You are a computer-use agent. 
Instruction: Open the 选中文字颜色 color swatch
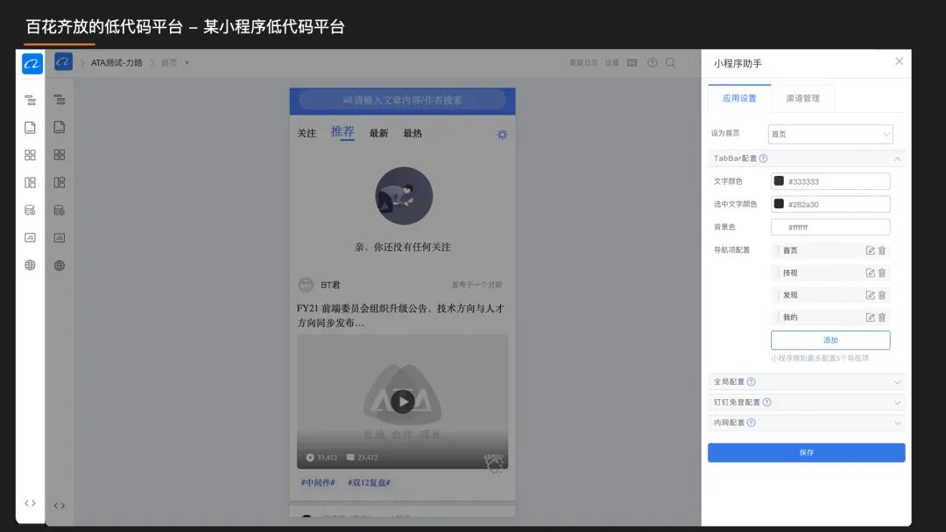pyautogui.click(x=779, y=204)
